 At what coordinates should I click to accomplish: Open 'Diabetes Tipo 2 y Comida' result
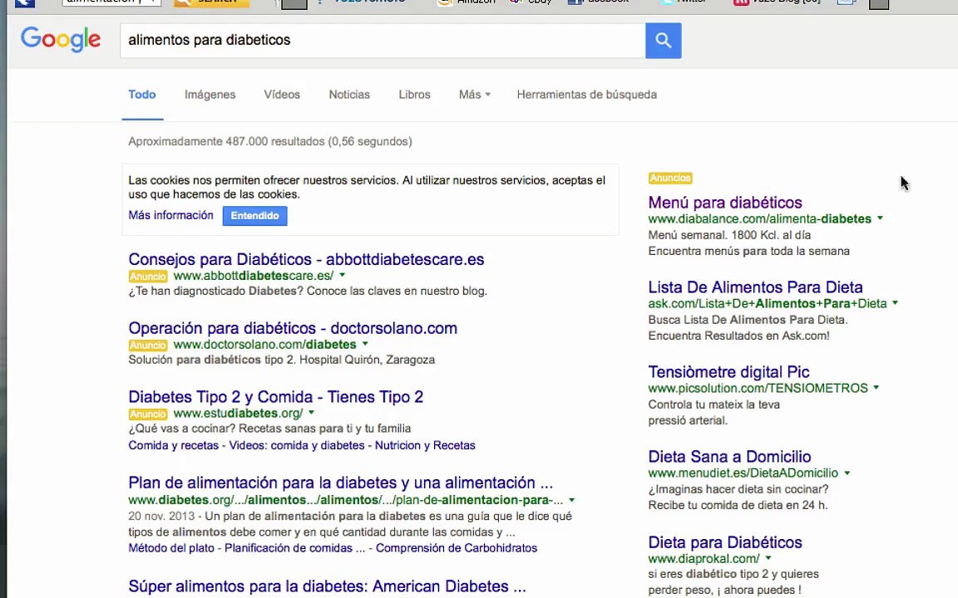tap(275, 397)
